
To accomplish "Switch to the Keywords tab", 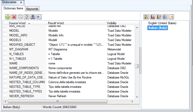I will (32, 9).
